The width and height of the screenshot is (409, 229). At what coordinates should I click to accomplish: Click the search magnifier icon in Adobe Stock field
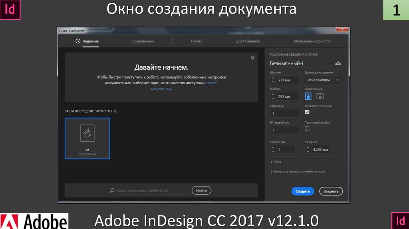tap(112, 191)
